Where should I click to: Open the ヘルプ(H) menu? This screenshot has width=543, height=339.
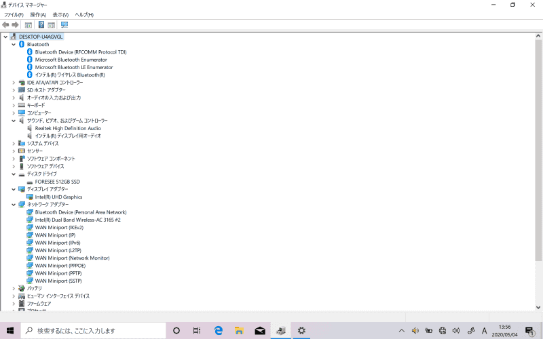[84, 15]
